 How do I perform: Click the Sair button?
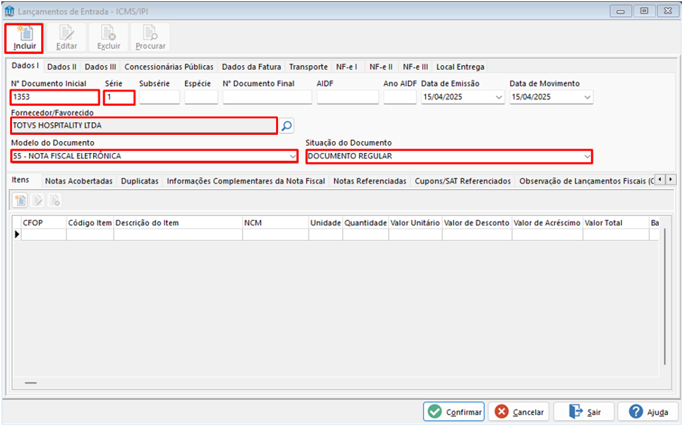(x=584, y=411)
